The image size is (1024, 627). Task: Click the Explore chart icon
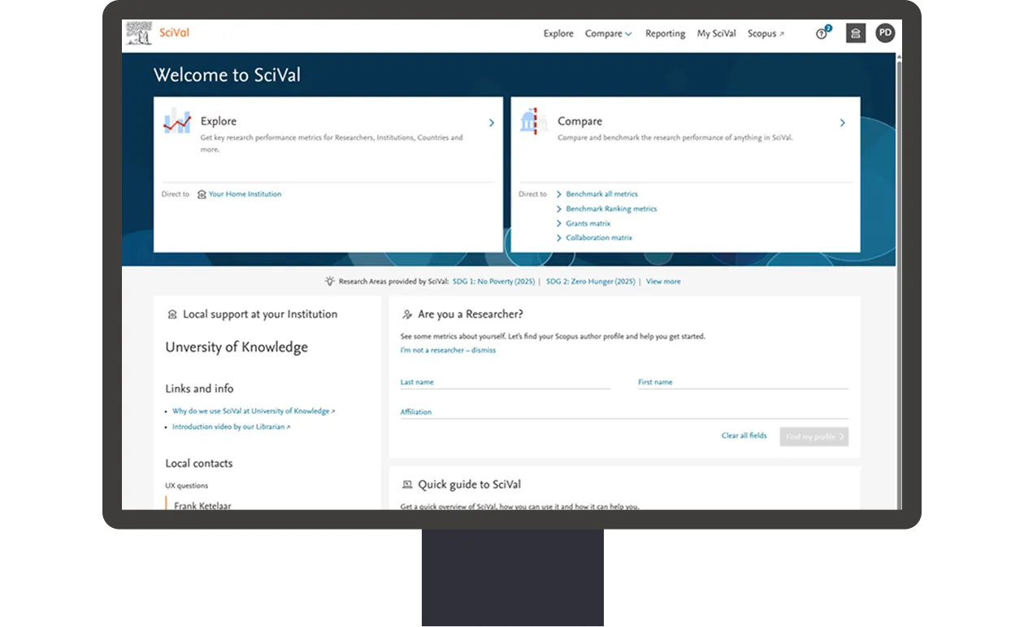point(177,121)
